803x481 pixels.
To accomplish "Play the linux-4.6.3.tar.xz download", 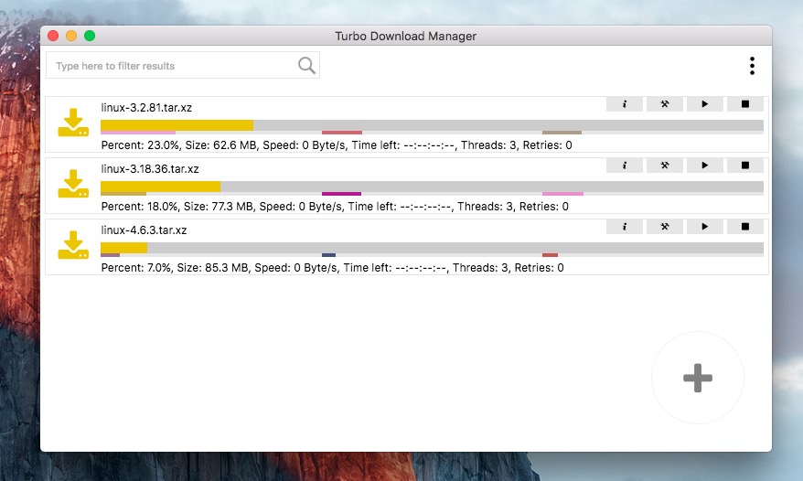I will tap(704, 226).
